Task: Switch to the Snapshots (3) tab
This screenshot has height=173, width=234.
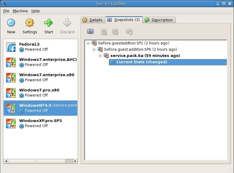Action: [124, 20]
